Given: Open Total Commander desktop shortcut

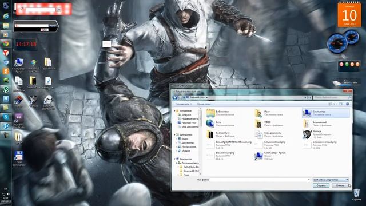Looking at the screenshot, I should 19,159.
